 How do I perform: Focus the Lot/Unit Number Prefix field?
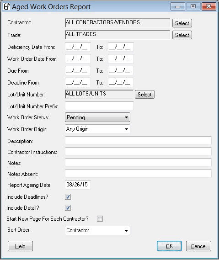[x=99, y=106]
